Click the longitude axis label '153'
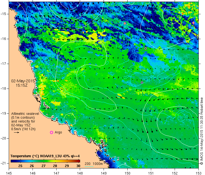 (198, 173)
